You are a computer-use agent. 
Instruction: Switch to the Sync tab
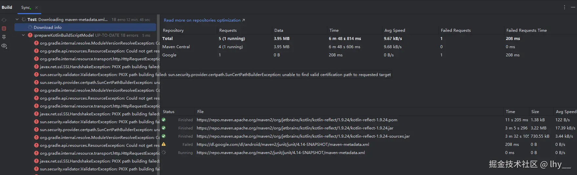26,8
